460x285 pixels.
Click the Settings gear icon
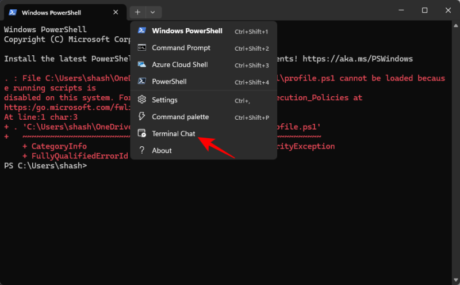141,100
